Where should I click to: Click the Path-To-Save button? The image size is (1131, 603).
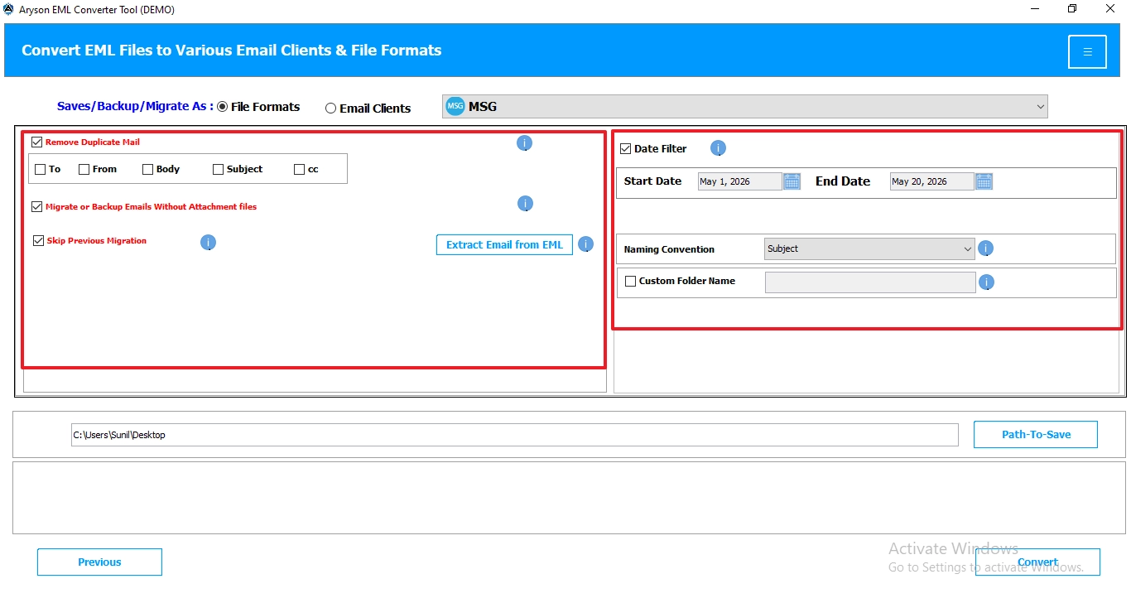click(x=1036, y=434)
